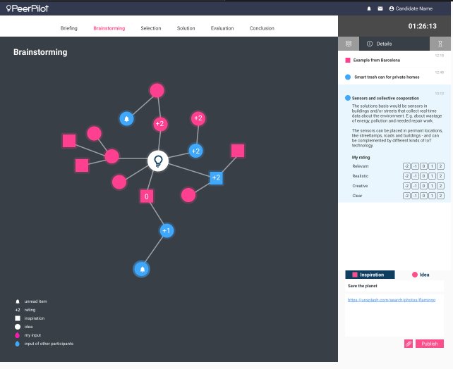
Task: Rate Relevant as 2
Action: 440,166
